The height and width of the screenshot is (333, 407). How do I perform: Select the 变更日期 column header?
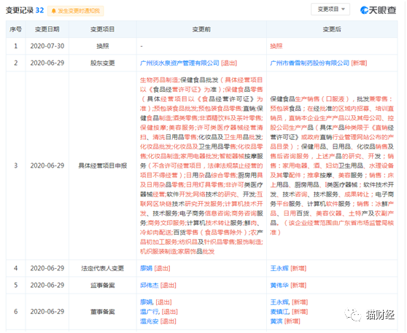tap(47, 29)
